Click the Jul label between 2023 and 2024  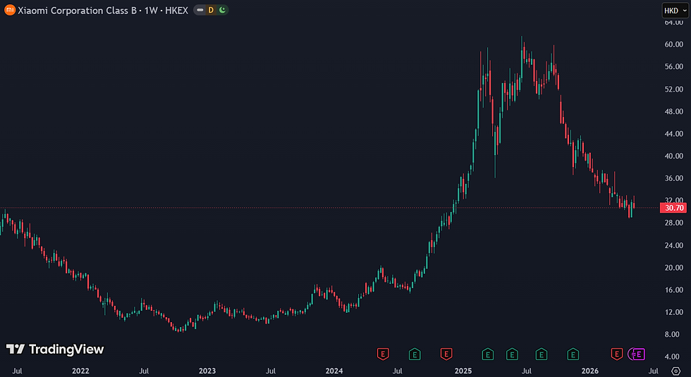271,371
